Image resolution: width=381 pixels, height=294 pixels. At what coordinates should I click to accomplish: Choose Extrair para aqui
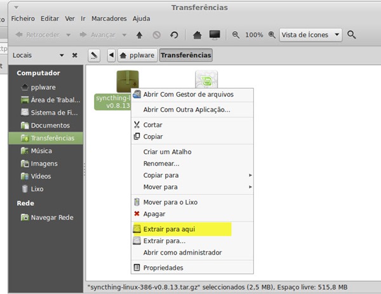pos(192,229)
